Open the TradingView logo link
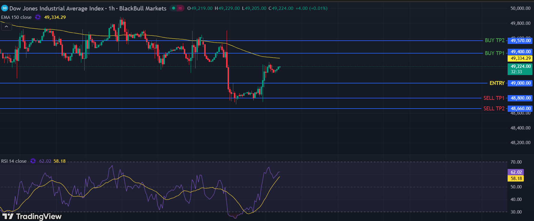 pyautogui.click(x=32, y=216)
